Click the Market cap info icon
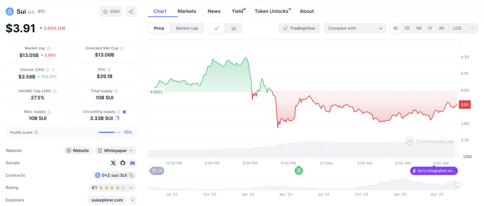Screen dimensions: 484x206 tap(49, 49)
